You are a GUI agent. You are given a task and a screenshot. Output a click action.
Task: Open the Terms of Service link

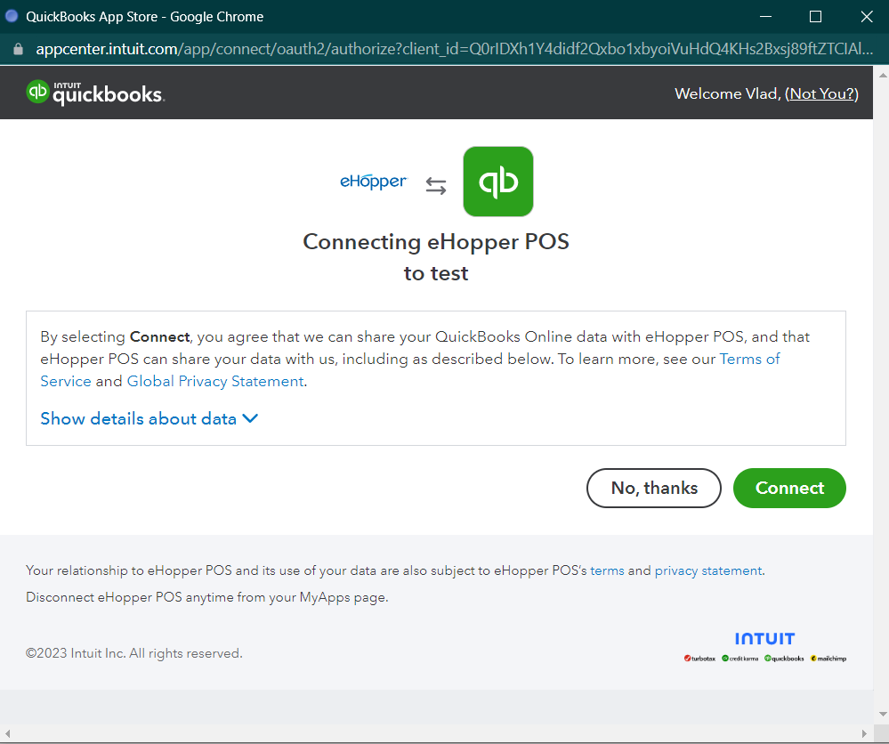click(x=749, y=359)
